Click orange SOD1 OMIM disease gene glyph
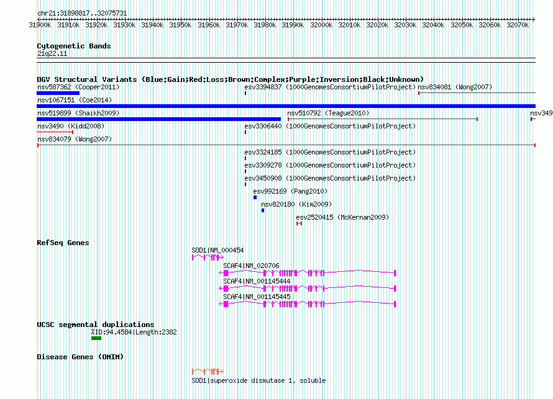Image resolution: width=553 pixels, height=399 pixels. point(208,372)
